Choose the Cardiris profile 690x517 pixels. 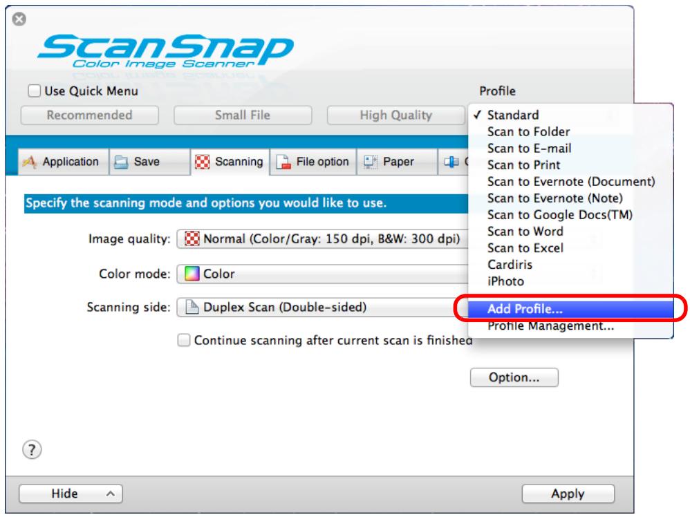[571, 265]
